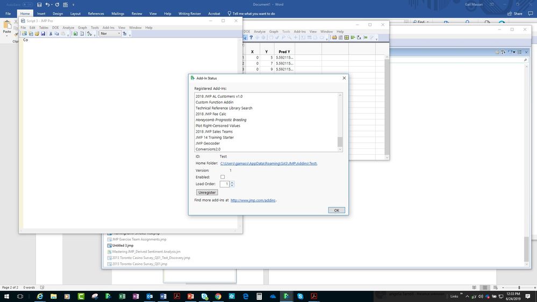
Task: Open Excel from the taskbar
Action: click(122, 296)
